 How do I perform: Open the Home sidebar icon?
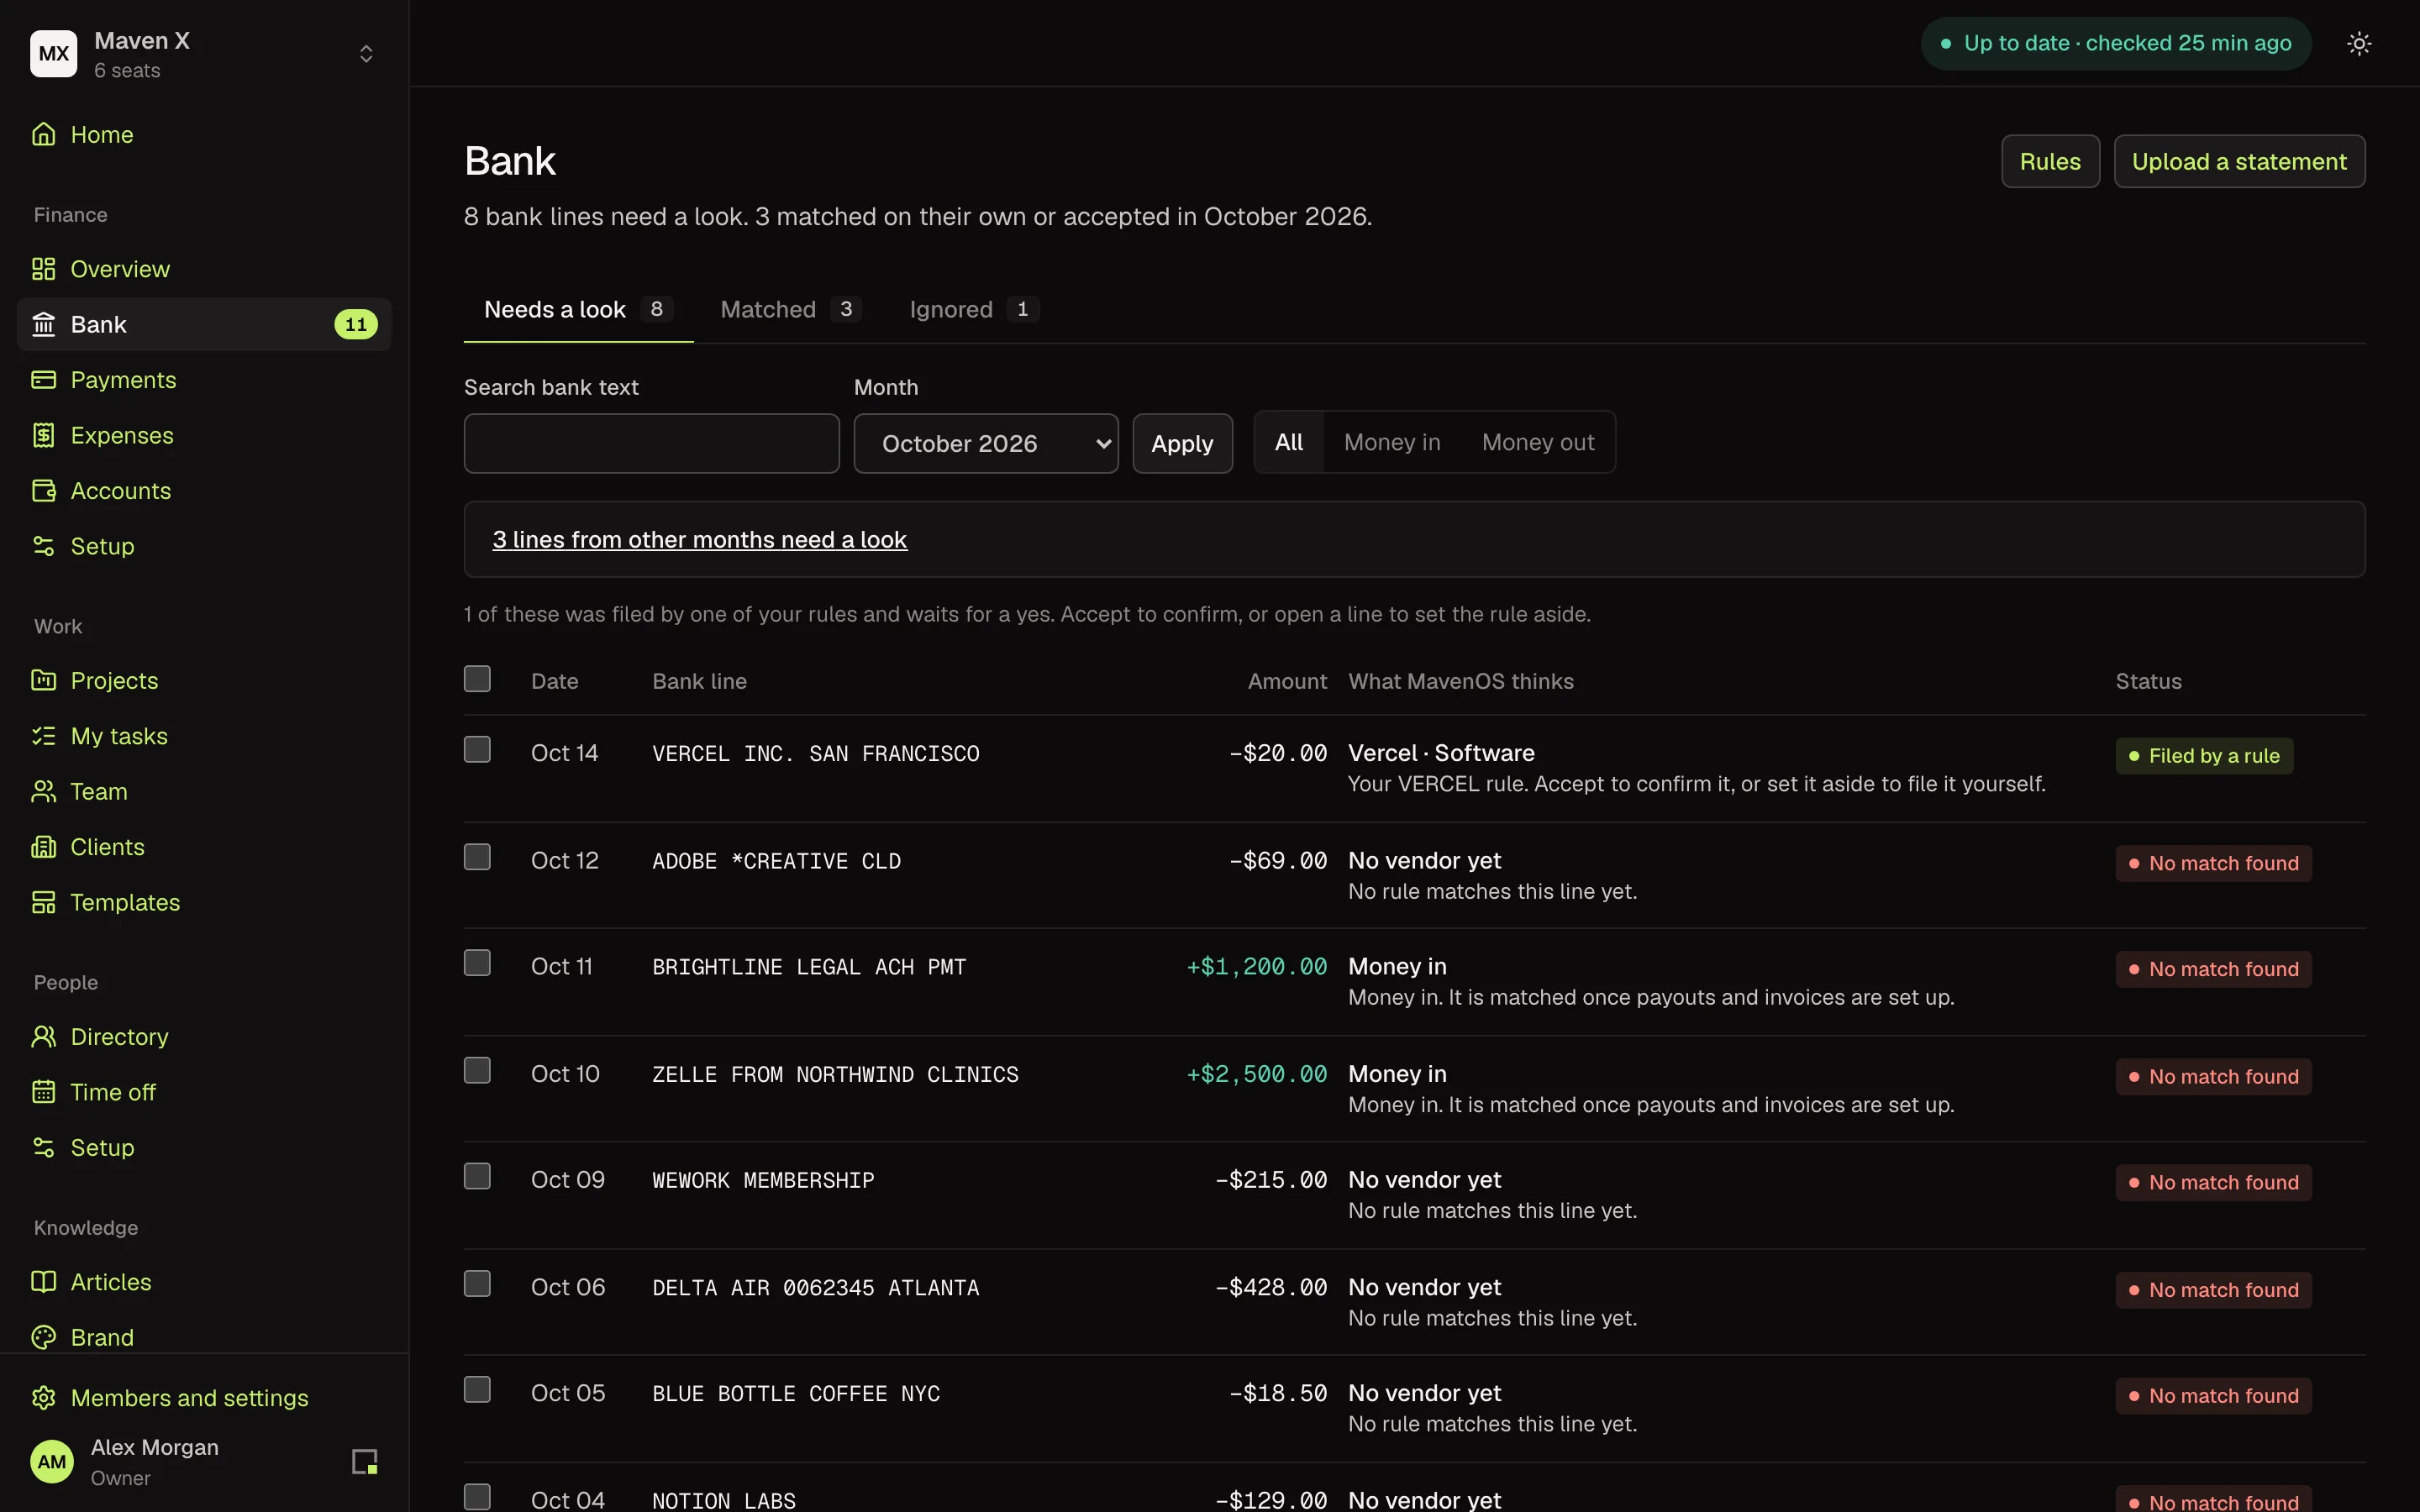(43, 134)
